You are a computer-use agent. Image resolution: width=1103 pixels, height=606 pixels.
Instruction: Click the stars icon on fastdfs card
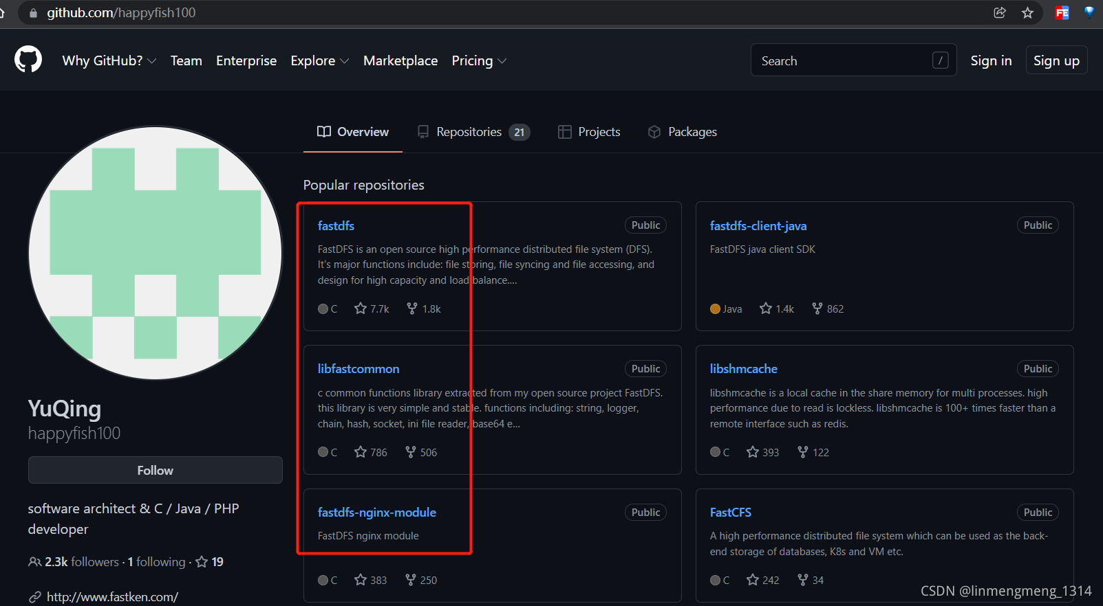coord(361,308)
